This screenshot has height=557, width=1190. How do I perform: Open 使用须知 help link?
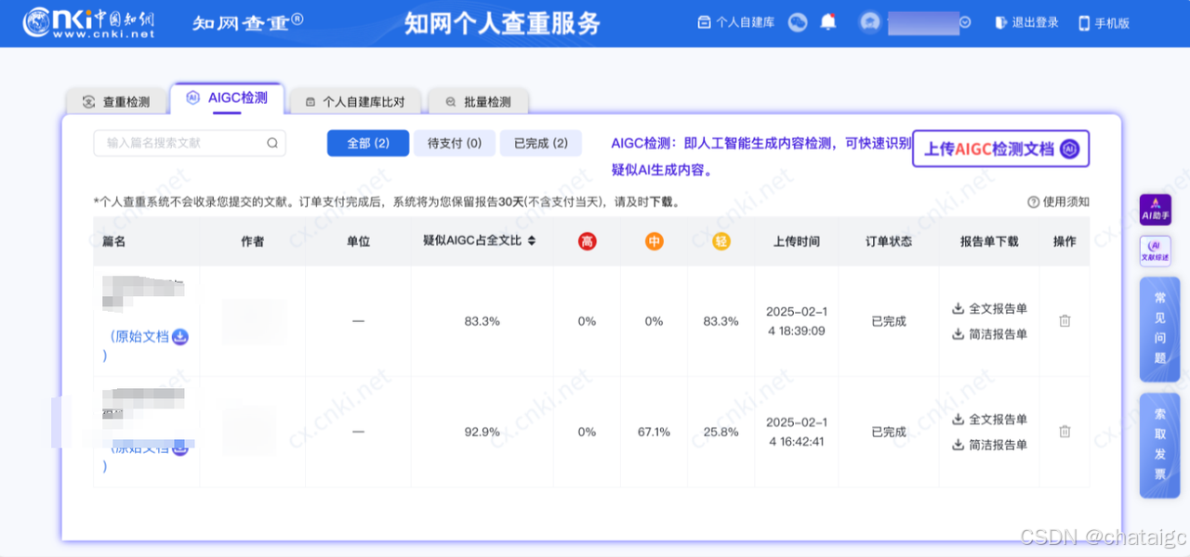tap(1058, 201)
